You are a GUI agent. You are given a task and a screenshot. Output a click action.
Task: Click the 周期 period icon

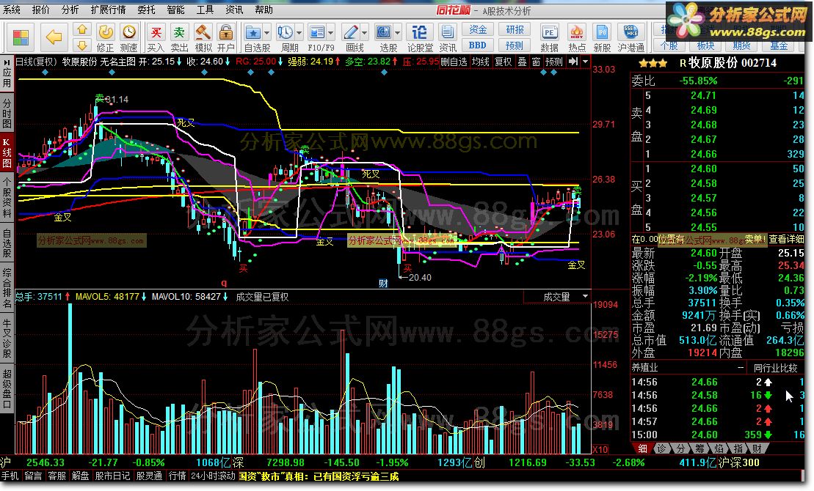(285, 33)
